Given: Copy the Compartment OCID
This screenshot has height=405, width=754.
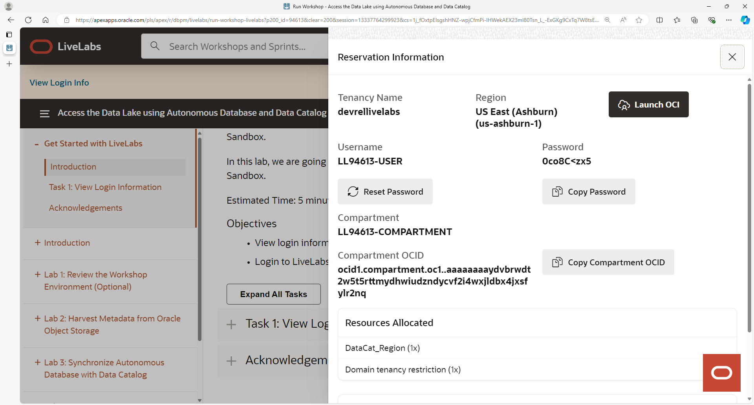Looking at the screenshot, I should tap(608, 262).
